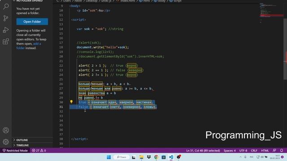Change language mode via HTML
Viewport: 287px width, 161px height.
pyautogui.click(x=265, y=151)
